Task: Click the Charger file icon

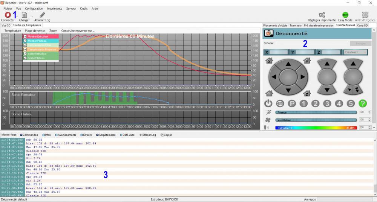Action: (24, 15)
